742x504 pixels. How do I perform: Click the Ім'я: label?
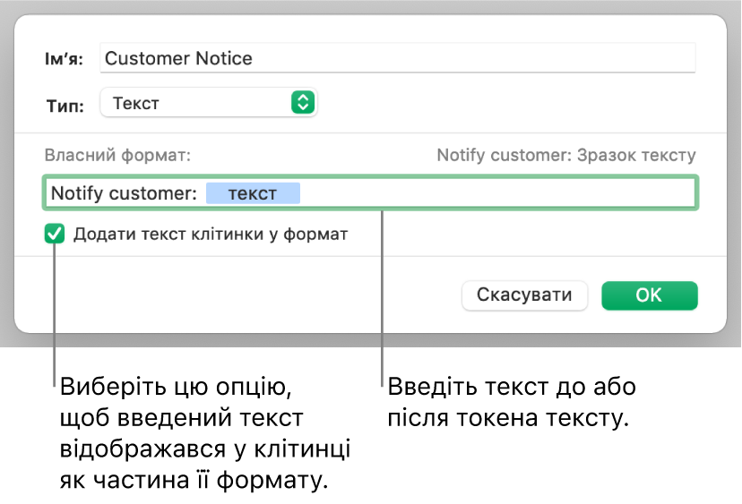[65, 59]
